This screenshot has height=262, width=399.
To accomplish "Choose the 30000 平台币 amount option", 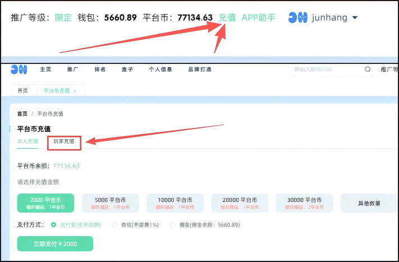I will pyautogui.click(x=304, y=203).
